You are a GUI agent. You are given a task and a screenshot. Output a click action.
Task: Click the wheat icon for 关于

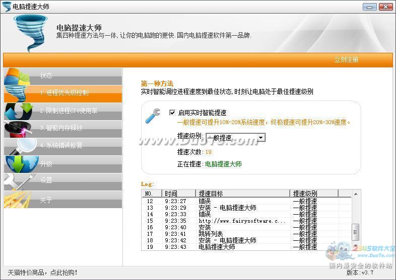click(17, 200)
